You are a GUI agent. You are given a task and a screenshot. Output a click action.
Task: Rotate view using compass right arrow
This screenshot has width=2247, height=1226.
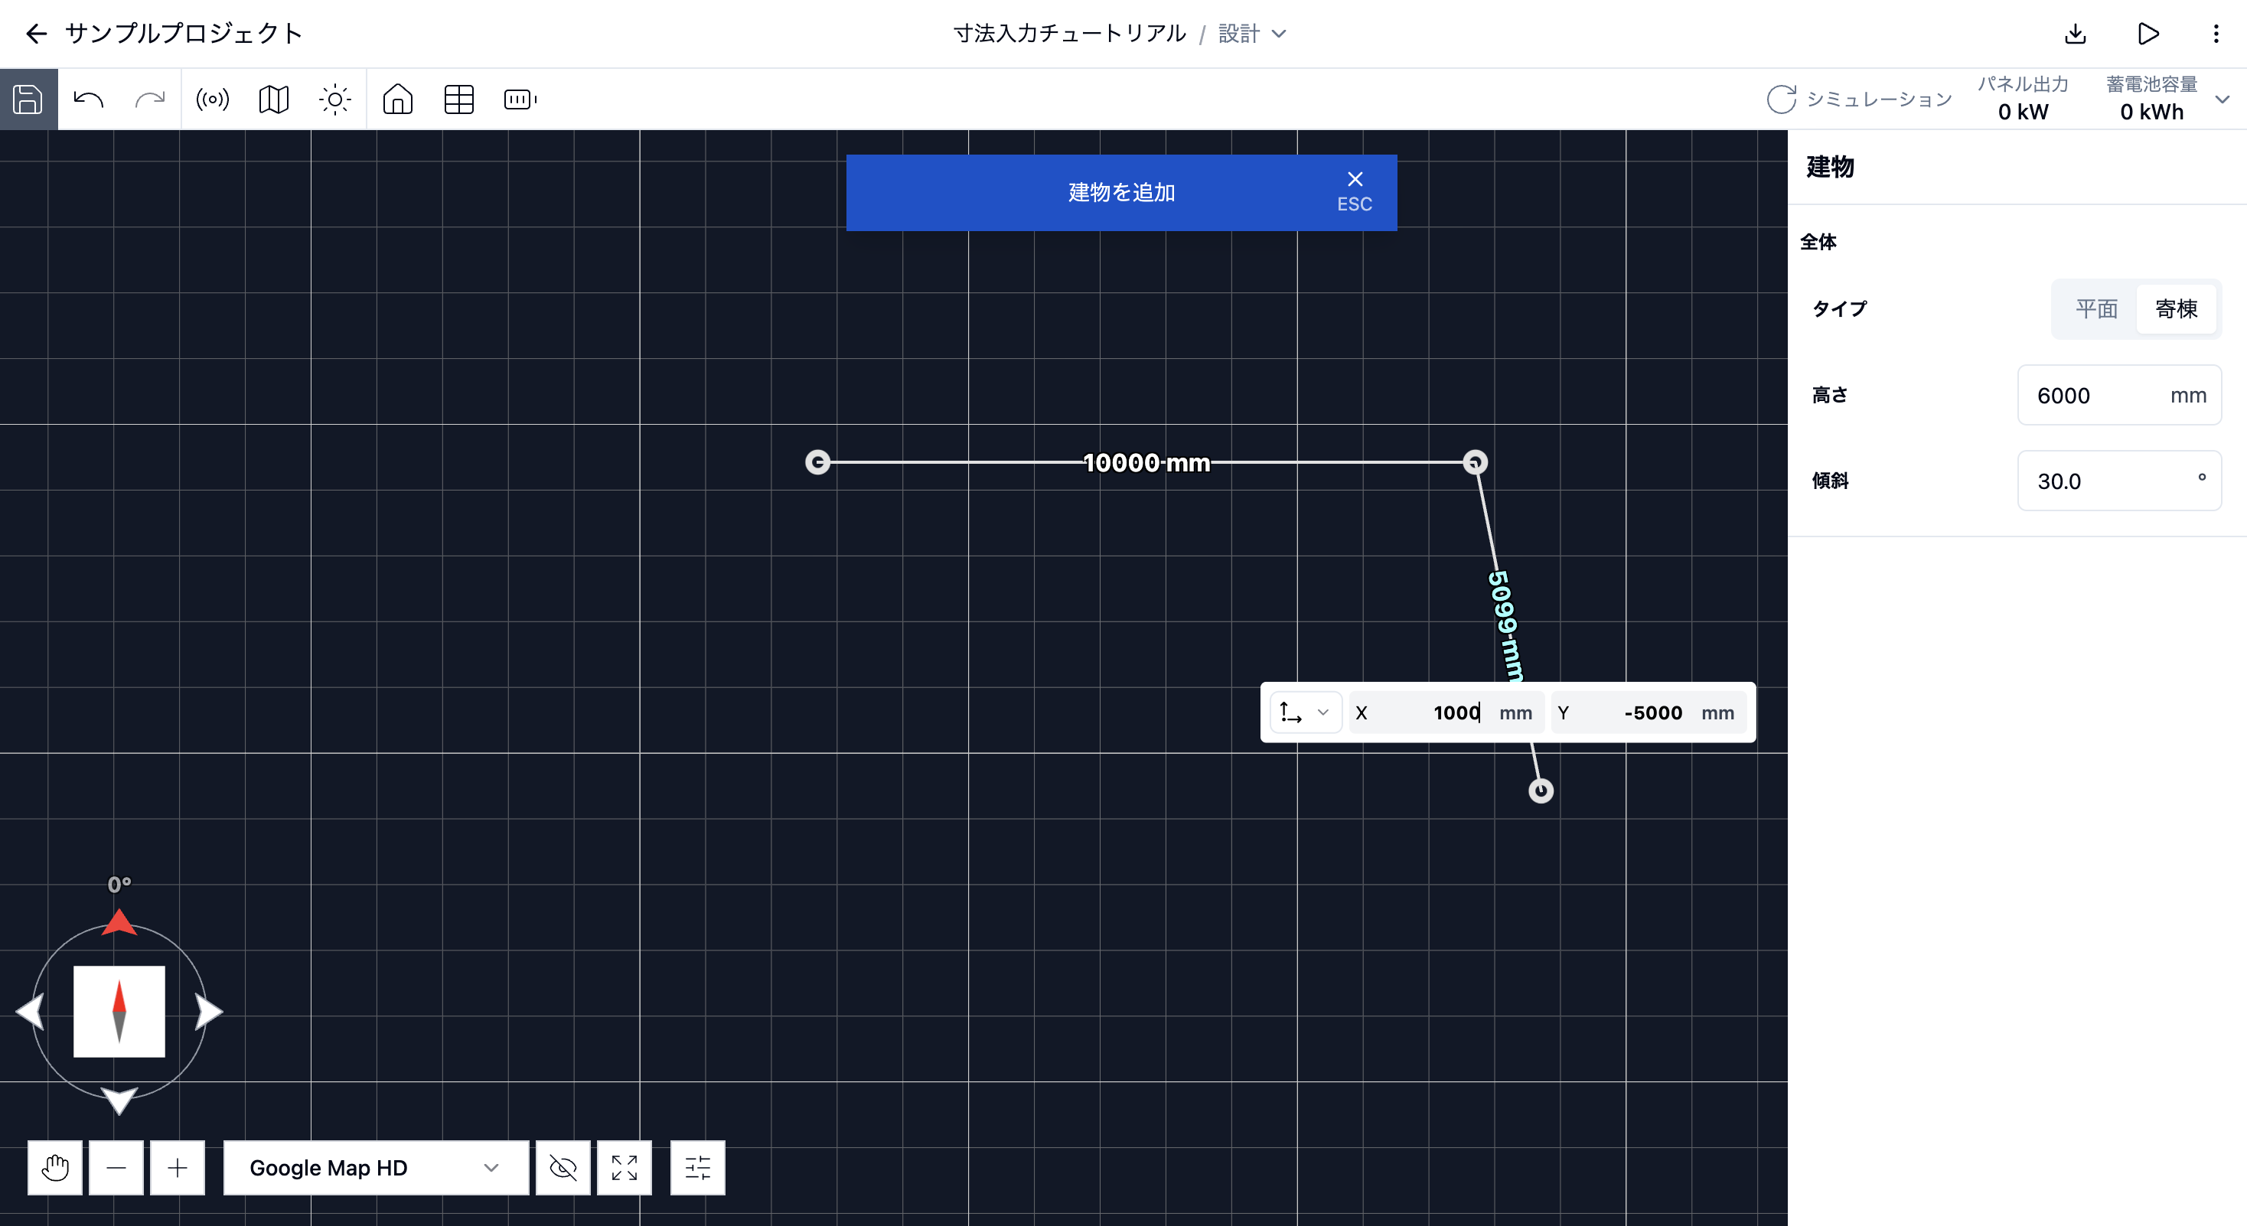tap(208, 1012)
